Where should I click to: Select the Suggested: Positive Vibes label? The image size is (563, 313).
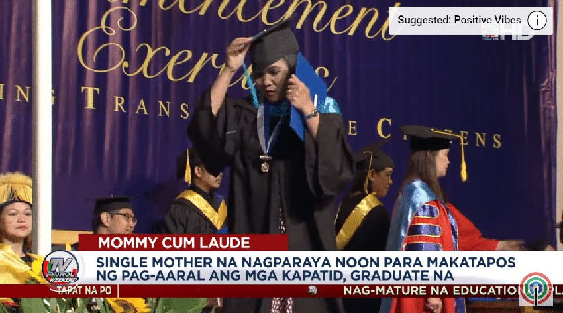click(459, 20)
